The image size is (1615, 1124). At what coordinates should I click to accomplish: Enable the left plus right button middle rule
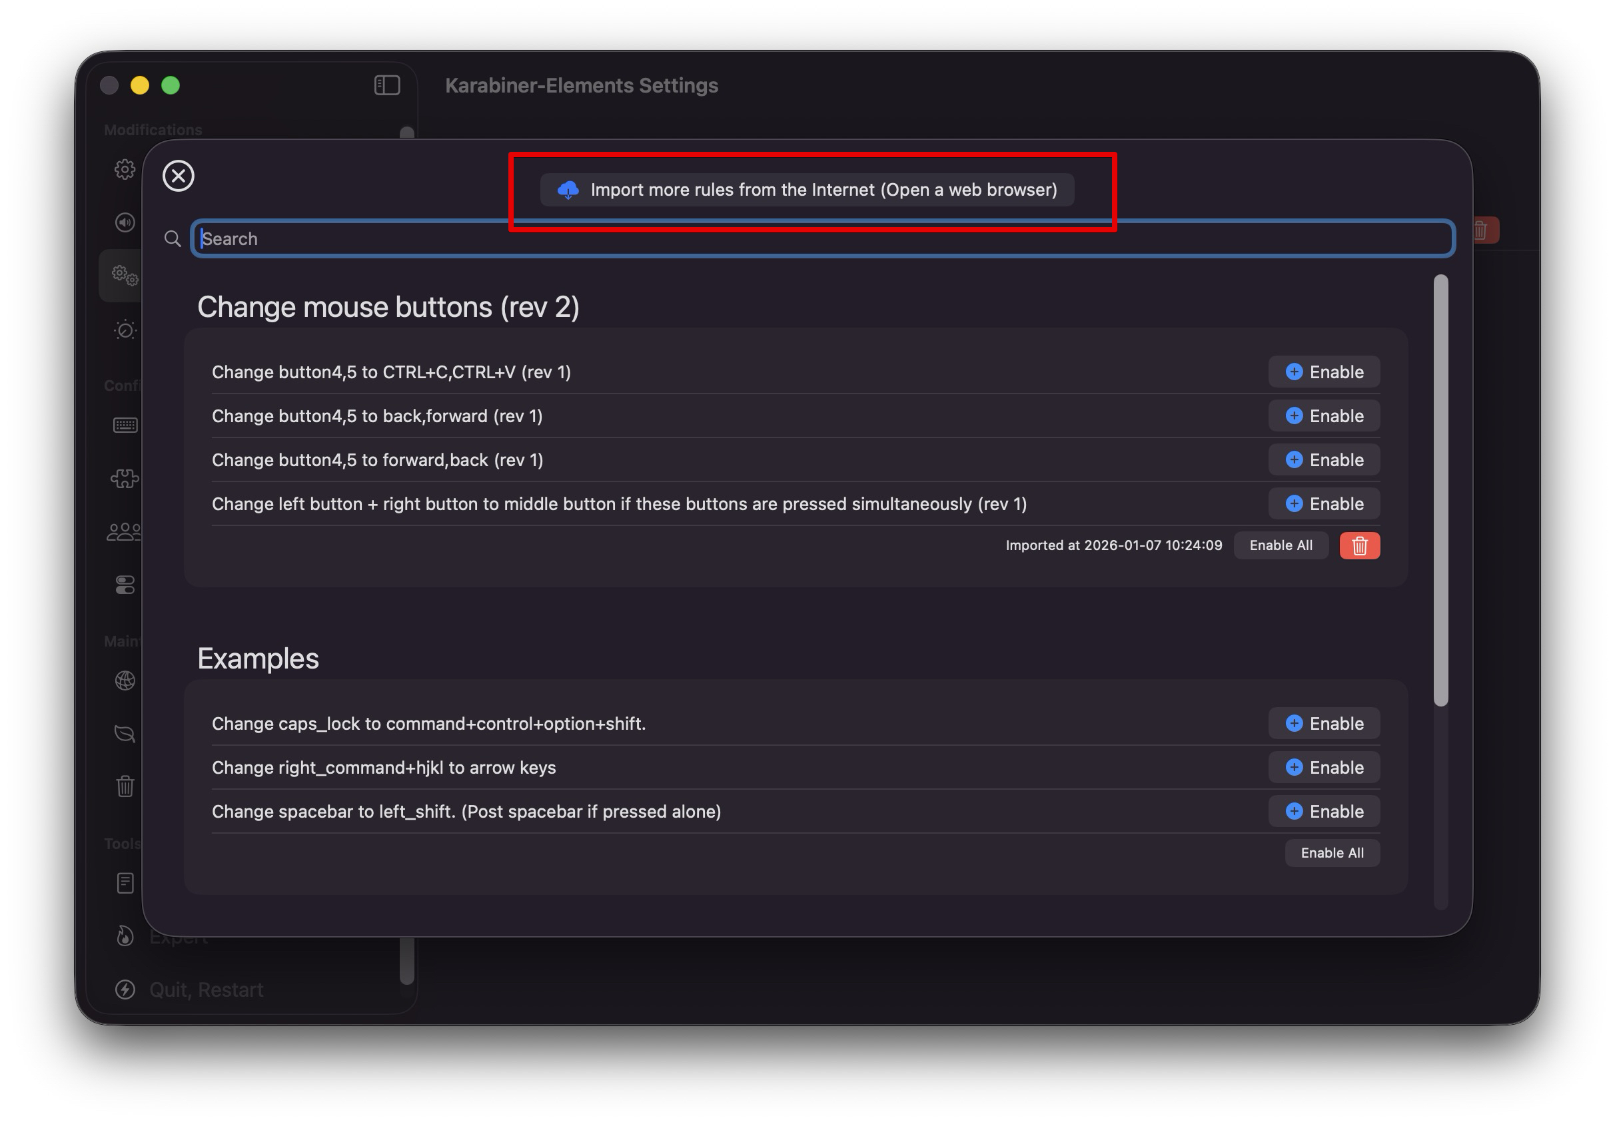(1323, 504)
